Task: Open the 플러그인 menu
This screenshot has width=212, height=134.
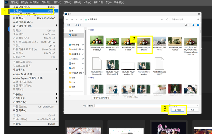Action: [98, 2]
